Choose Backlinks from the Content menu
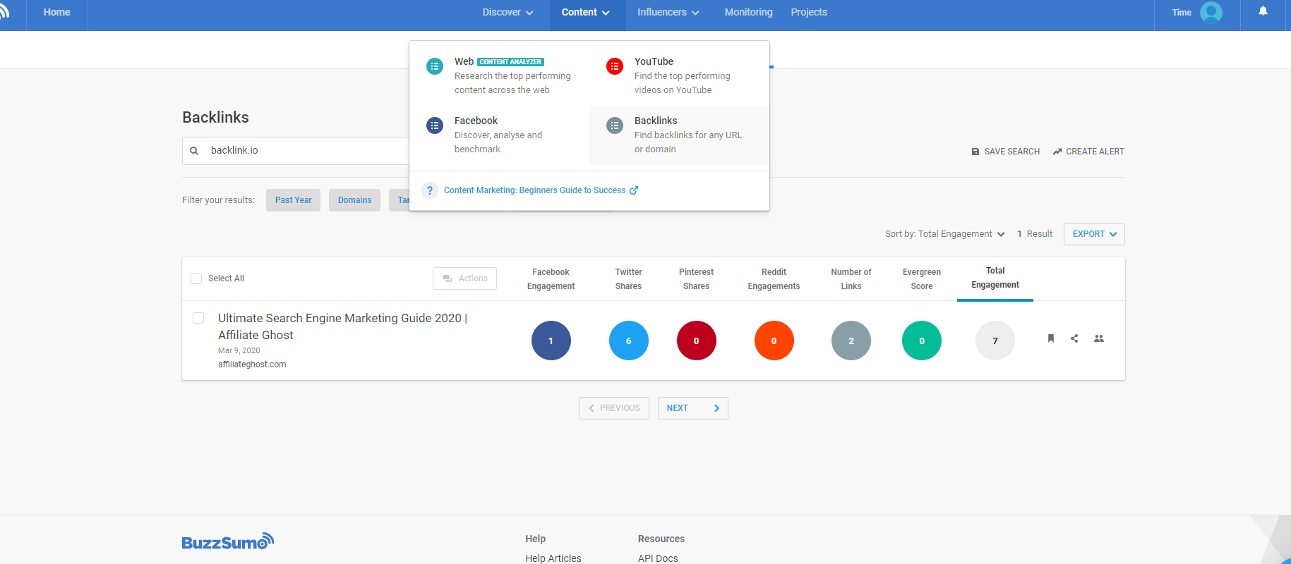 click(679, 135)
